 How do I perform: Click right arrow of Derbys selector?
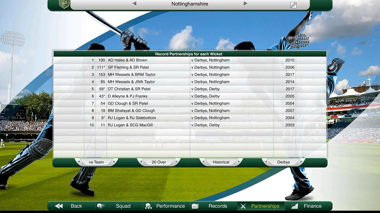coord(302,162)
